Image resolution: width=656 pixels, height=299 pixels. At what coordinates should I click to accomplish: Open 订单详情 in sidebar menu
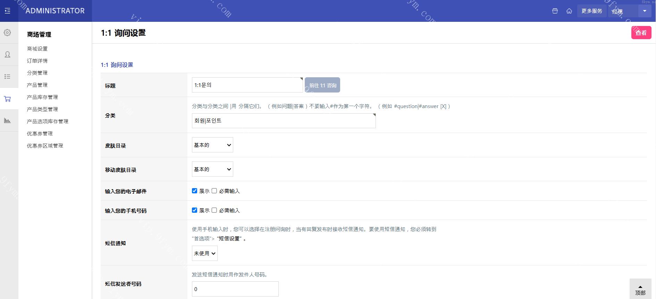(37, 61)
